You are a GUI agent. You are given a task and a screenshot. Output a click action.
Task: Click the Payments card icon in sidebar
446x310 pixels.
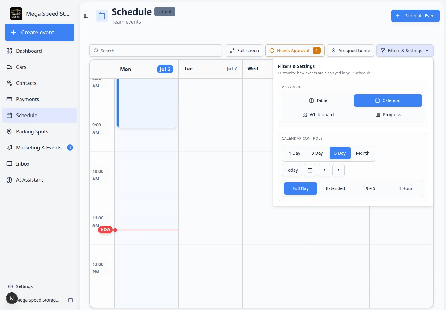[9, 99]
